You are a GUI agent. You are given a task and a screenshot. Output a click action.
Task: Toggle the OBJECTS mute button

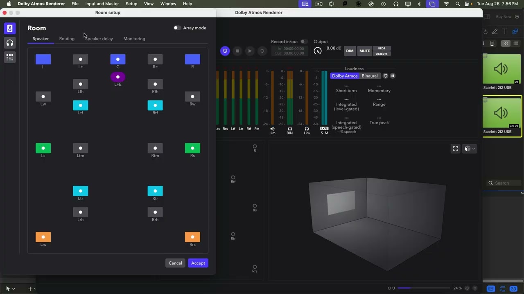(382, 53)
